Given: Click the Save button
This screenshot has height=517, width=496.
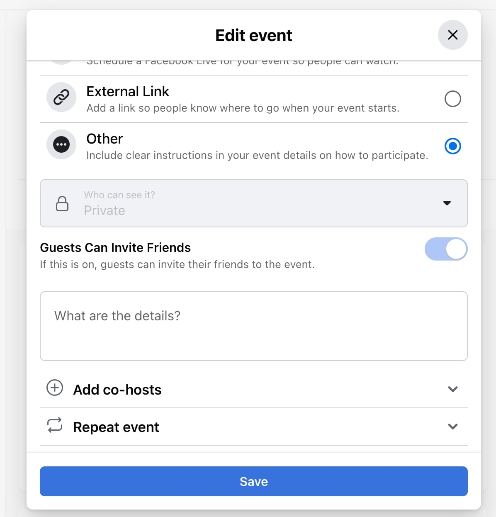Looking at the screenshot, I should pos(253,481).
